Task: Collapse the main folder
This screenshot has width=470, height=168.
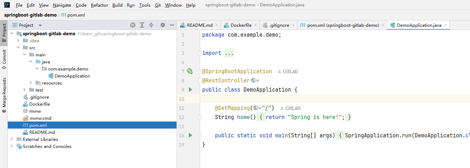Action: [x=24, y=55]
